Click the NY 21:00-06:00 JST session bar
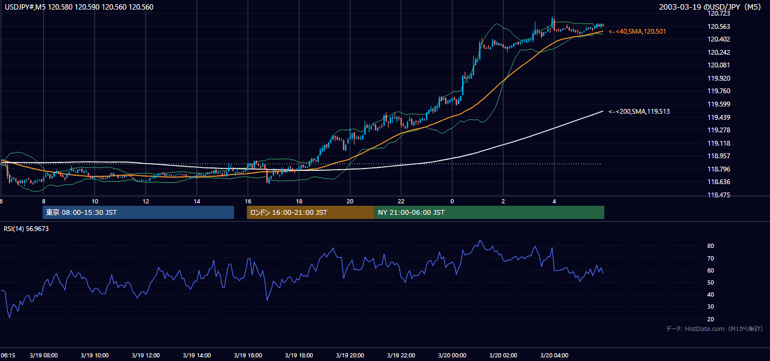Screen dimensions: 770x361 (489, 212)
